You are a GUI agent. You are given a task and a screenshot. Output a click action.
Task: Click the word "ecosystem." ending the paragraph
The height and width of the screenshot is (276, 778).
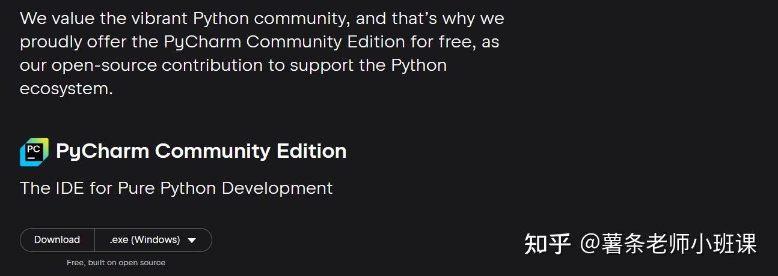(66, 89)
